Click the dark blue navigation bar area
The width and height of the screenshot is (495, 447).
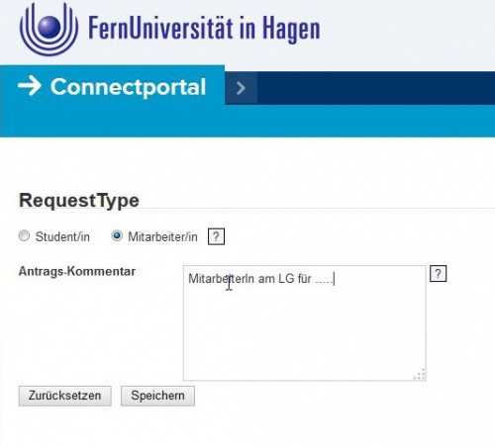pyautogui.click(x=376, y=88)
